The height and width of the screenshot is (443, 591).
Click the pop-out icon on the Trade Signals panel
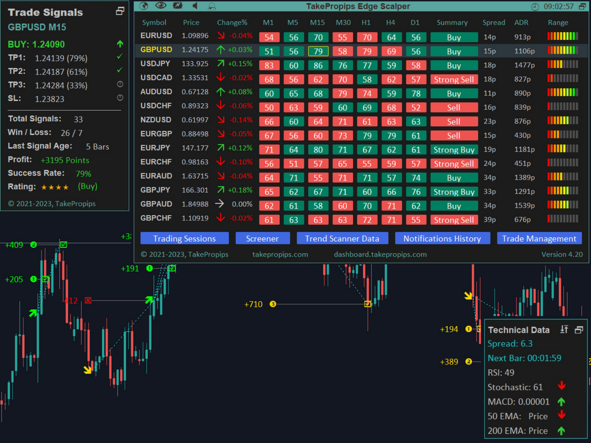(x=119, y=10)
